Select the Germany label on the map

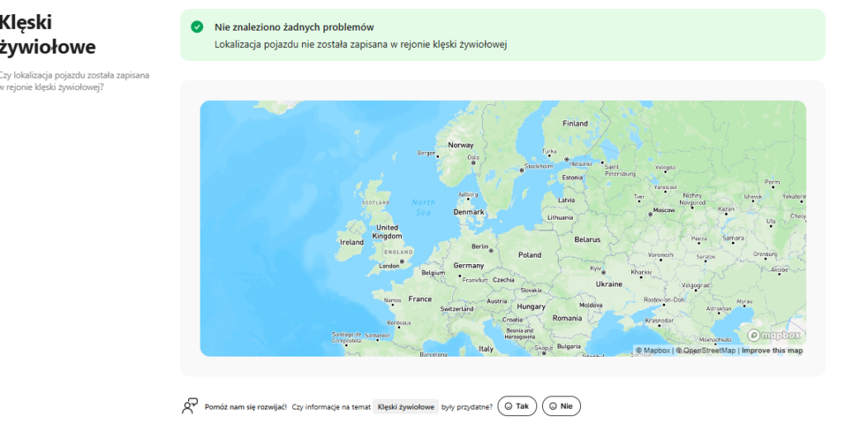click(469, 266)
